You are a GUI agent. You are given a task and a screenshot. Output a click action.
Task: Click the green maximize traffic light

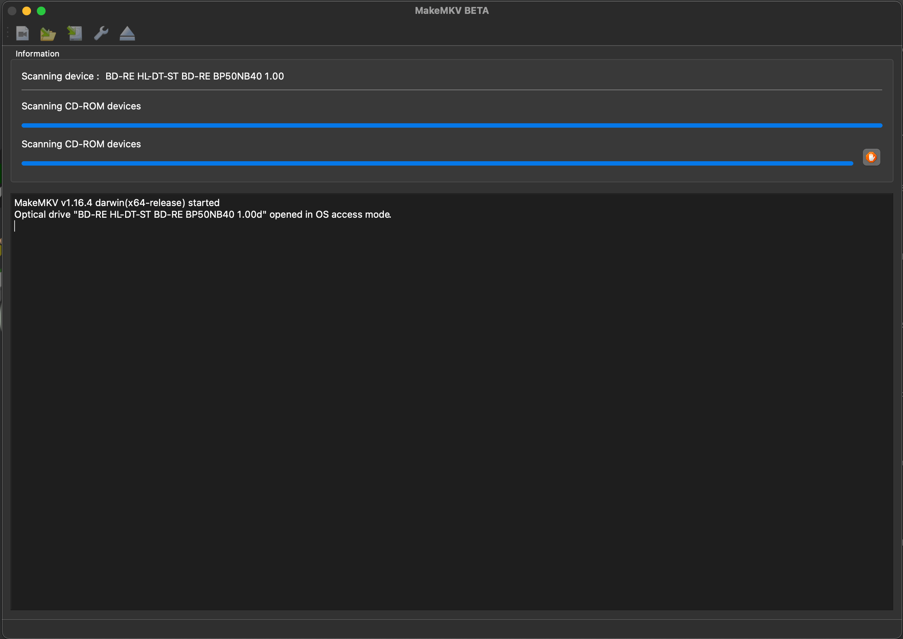click(x=41, y=11)
